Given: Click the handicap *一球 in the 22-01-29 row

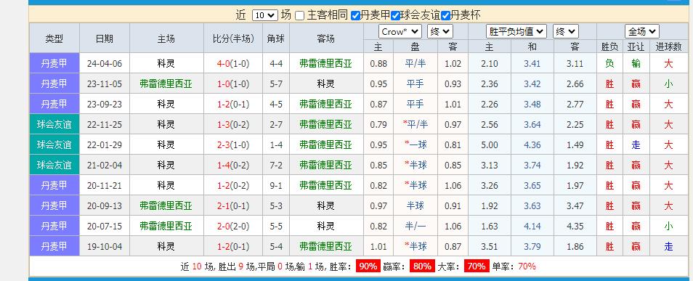Looking at the screenshot, I should pyautogui.click(x=416, y=145).
